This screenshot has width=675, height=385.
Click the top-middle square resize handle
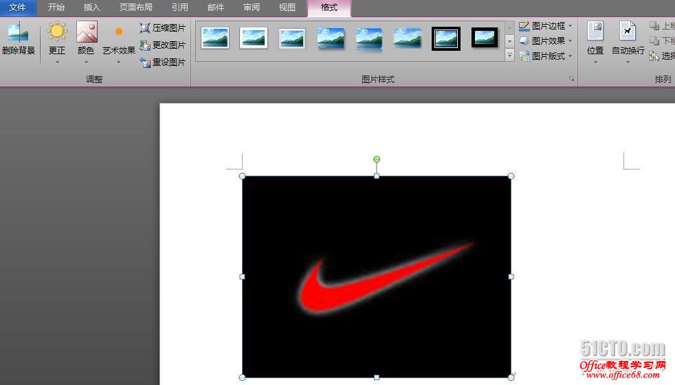(377, 176)
